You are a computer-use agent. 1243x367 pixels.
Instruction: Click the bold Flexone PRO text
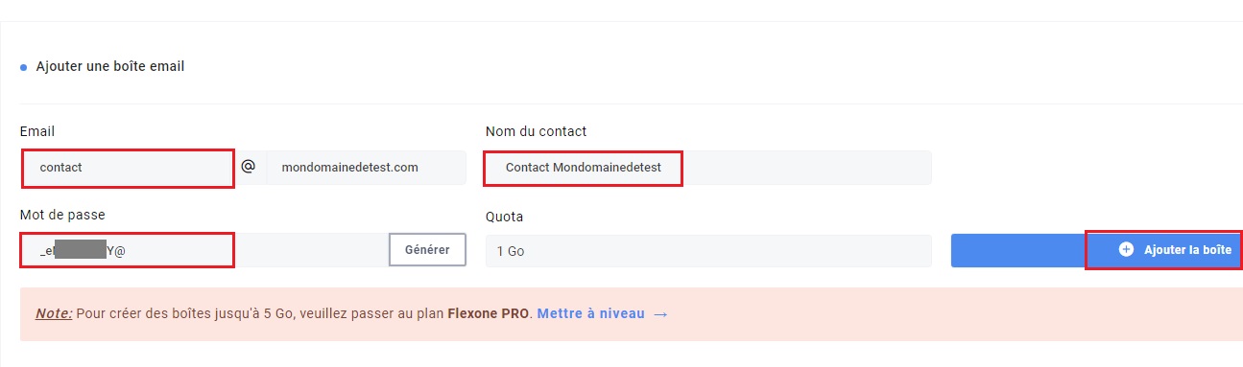click(489, 313)
